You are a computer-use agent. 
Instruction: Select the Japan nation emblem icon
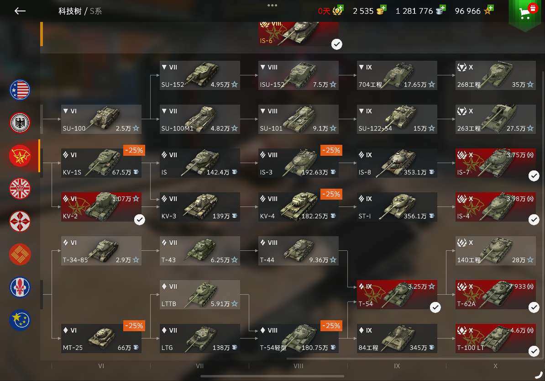click(x=20, y=221)
